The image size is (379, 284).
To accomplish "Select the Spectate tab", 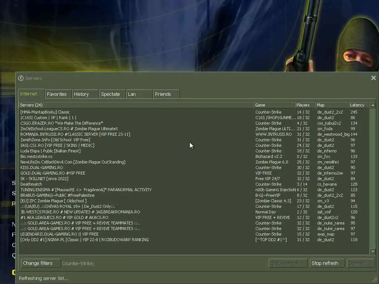I will pos(112,94).
